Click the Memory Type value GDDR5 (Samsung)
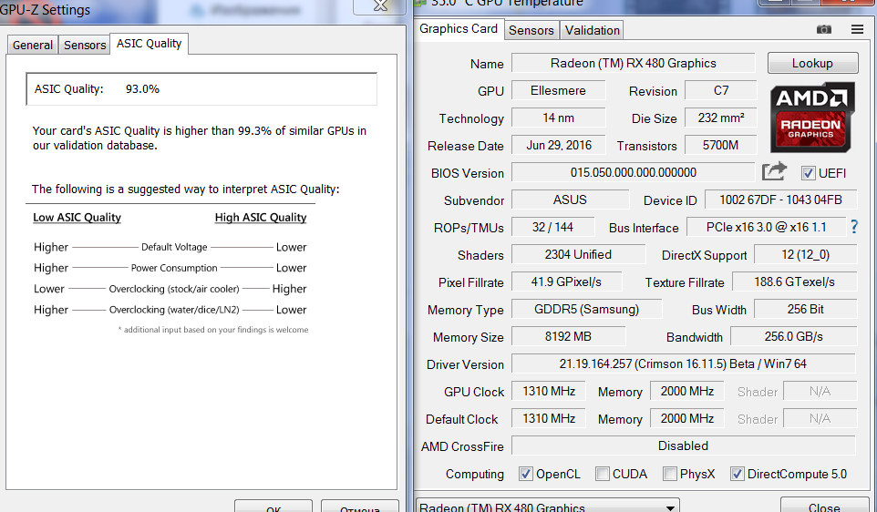The width and height of the screenshot is (877, 512). [586, 309]
